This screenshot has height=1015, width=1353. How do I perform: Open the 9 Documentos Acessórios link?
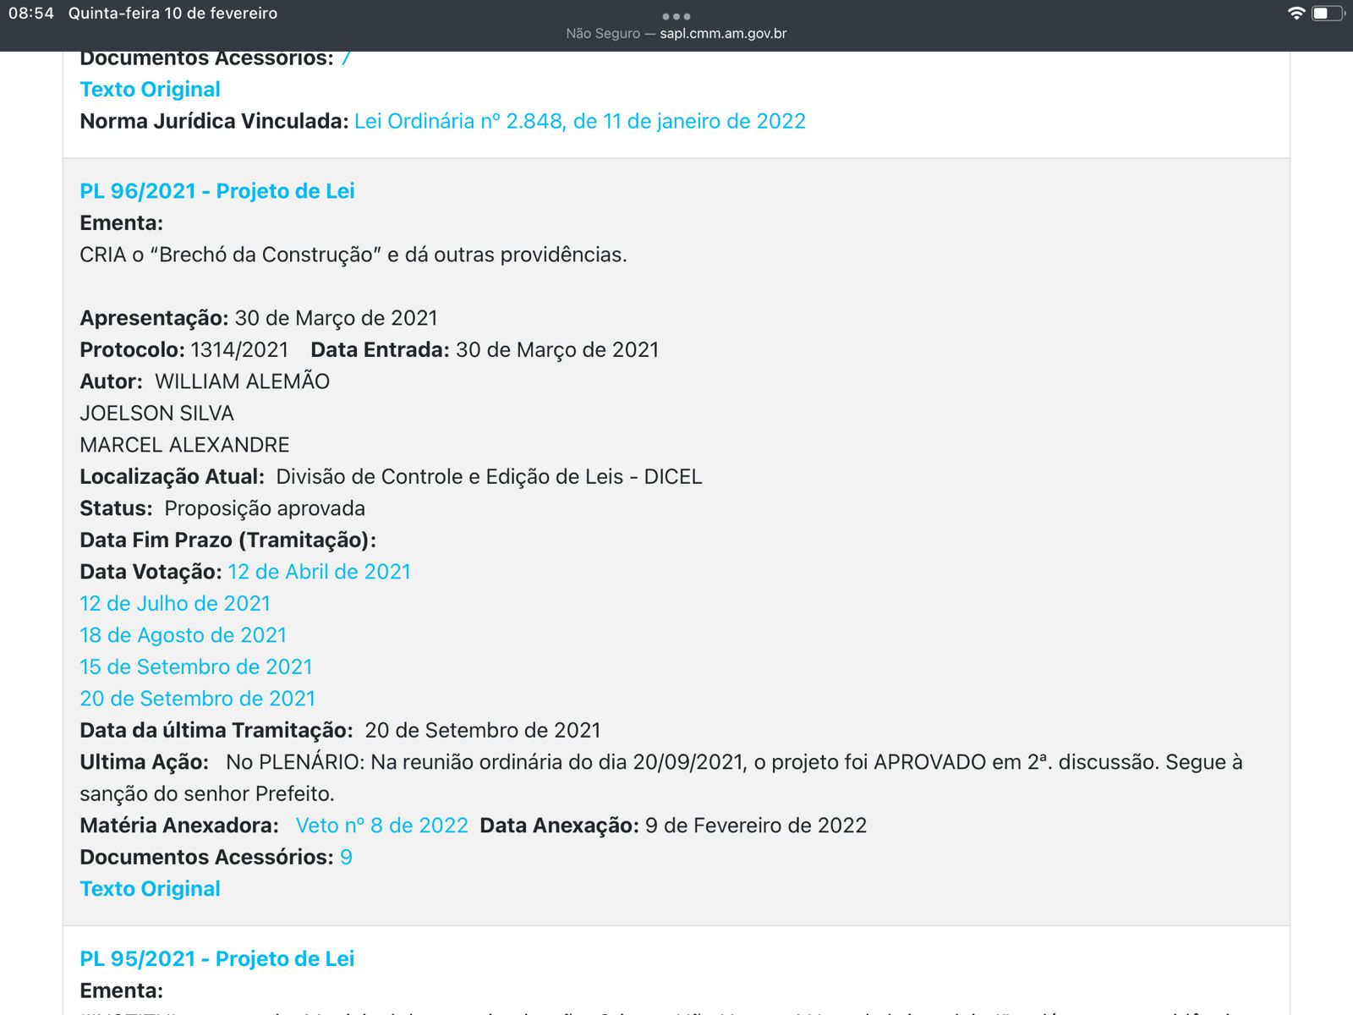click(346, 858)
